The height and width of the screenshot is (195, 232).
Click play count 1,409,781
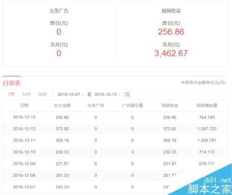point(207,140)
